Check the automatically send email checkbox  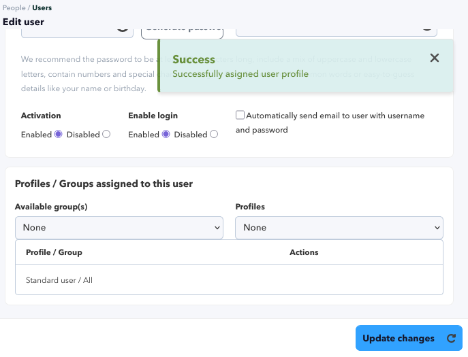[x=240, y=115]
